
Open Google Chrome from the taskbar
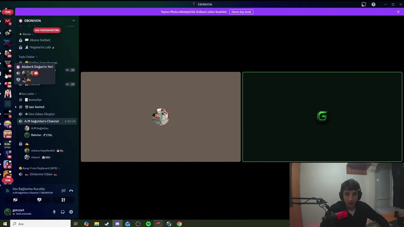[179, 224]
